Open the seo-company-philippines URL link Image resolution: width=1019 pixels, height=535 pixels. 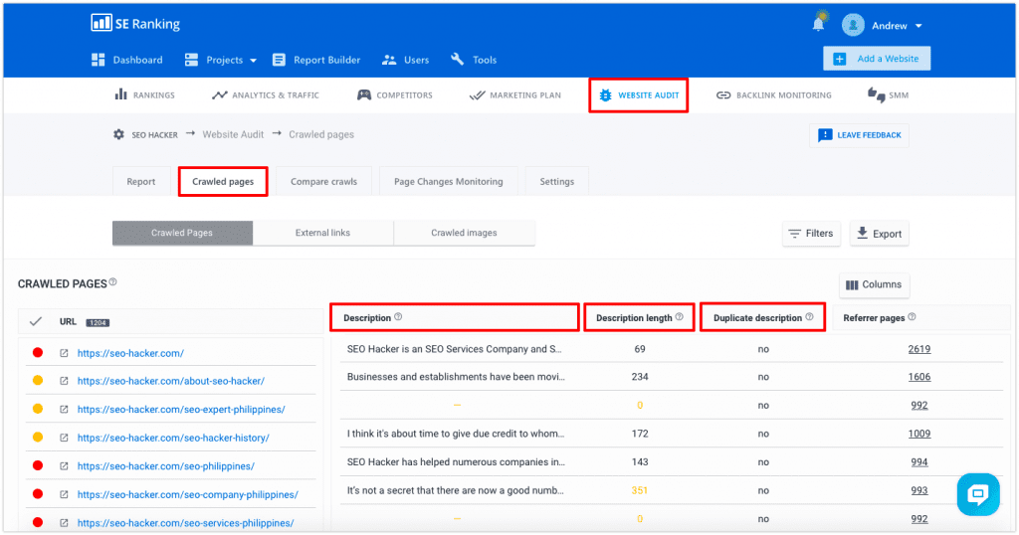[x=188, y=494]
